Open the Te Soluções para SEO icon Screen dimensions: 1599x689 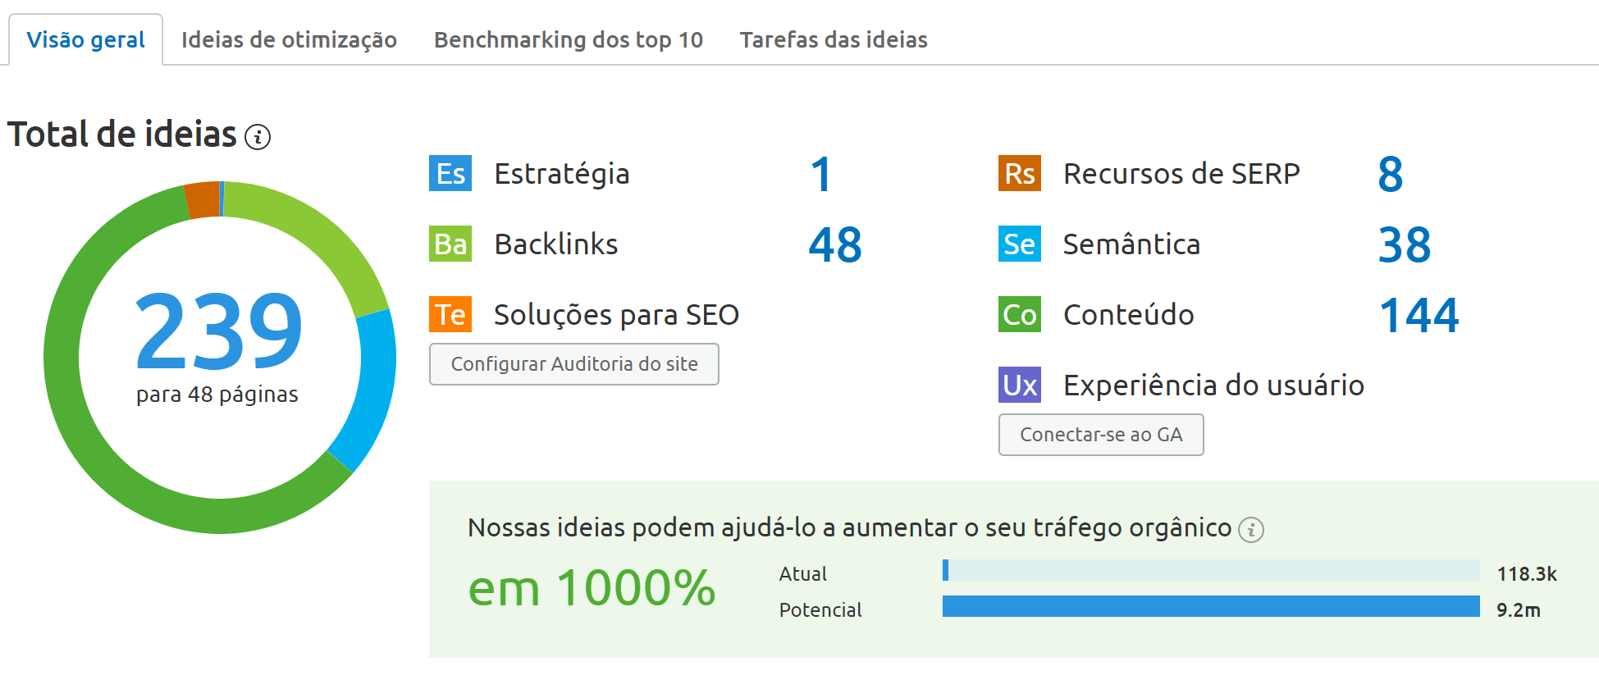450,314
